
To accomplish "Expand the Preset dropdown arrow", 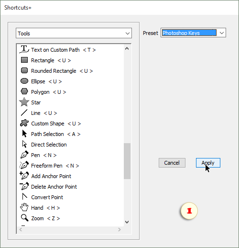I will click(222, 33).
